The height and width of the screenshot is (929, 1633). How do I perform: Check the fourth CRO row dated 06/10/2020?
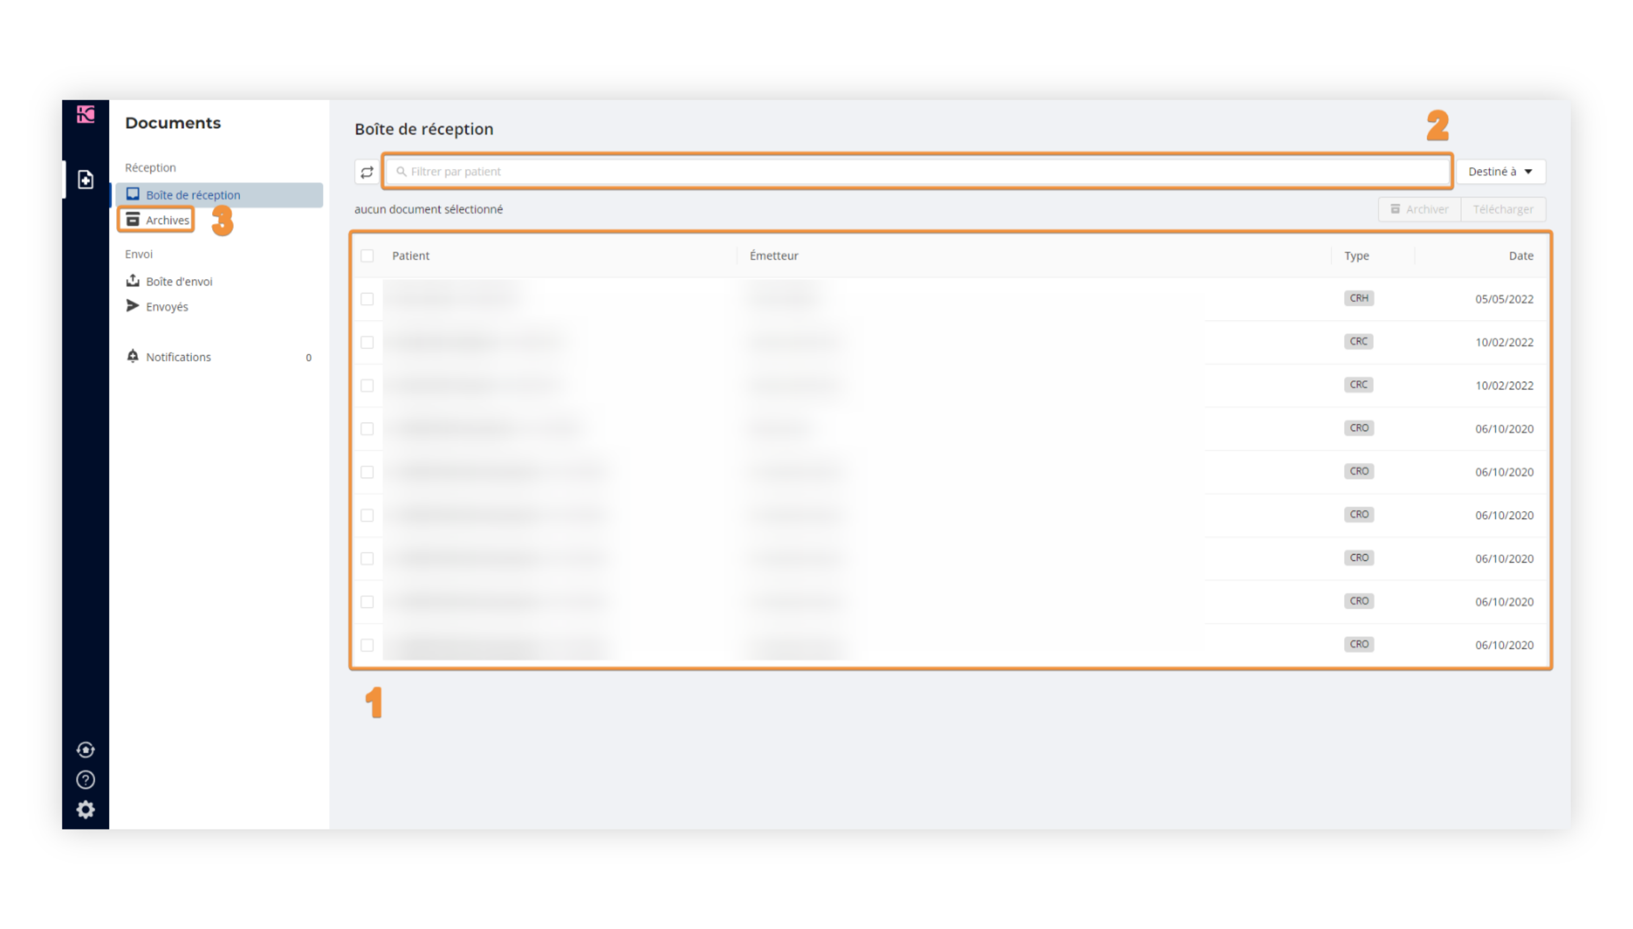pos(367,559)
